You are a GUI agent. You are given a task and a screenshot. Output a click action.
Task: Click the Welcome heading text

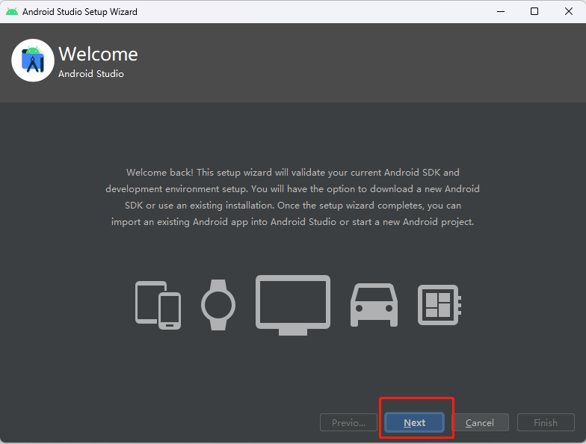coord(99,54)
